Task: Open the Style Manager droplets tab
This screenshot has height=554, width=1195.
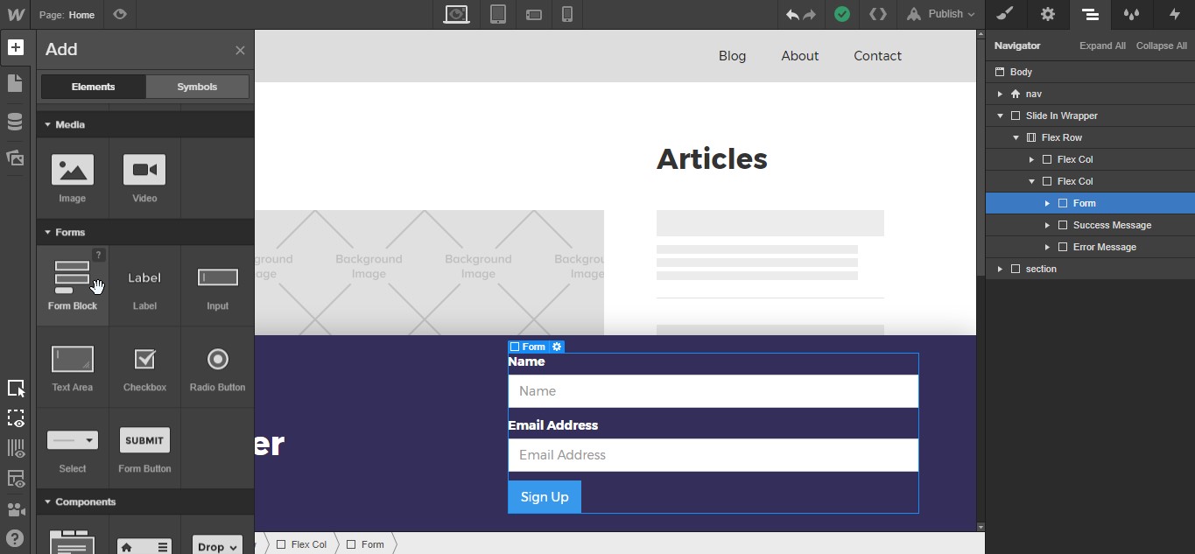Action: pyautogui.click(x=1132, y=14)
